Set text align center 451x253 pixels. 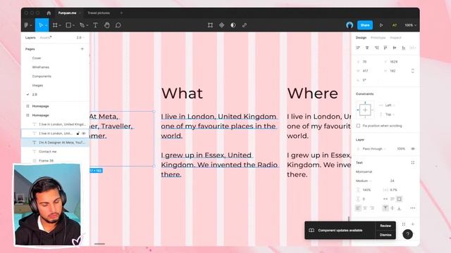click(365, 208)
